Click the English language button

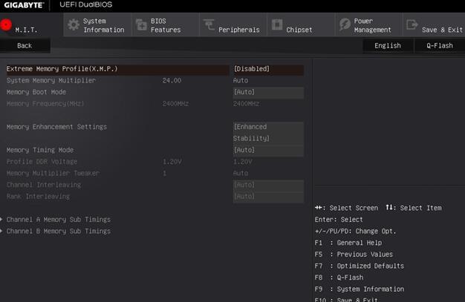(387, 45)
